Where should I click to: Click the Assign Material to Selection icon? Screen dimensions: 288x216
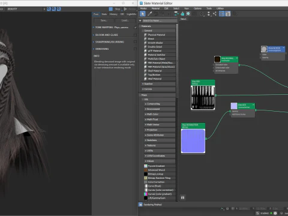pos(161,14)
